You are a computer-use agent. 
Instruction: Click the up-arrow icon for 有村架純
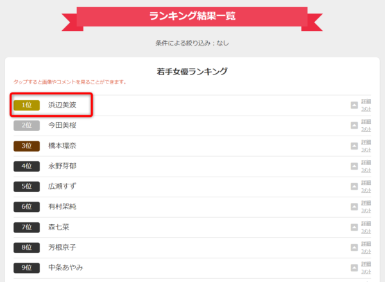pyautogui.click(x=354, y=207)
